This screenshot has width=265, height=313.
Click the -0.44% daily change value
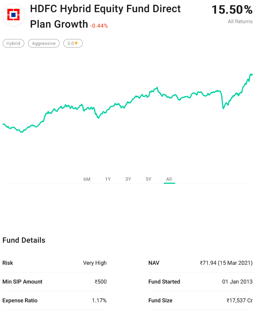99,26
